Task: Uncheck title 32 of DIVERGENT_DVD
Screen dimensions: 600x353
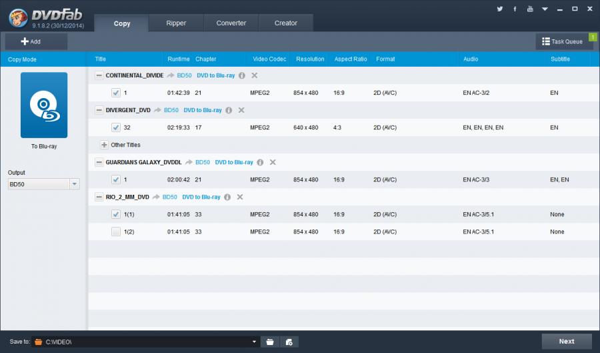Action: pos(116,127)
